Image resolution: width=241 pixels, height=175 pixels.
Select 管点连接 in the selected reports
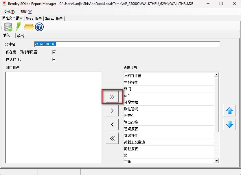tap(169, 122)
